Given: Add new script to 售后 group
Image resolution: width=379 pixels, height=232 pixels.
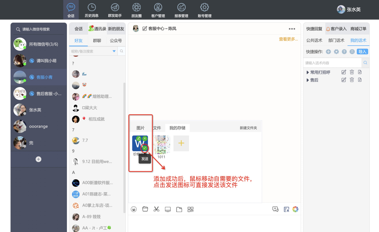Looking at the screenshot, I should (x=360, y=80).
